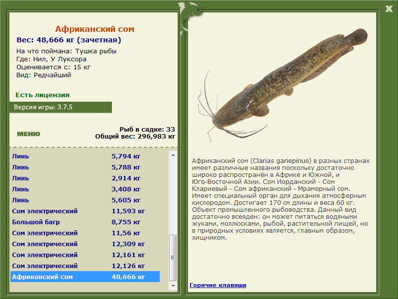Viewport: 398px width, 299px height.
Task: Select Сом электрический 12,126 кг entry
Action: [x=85, y=266]
